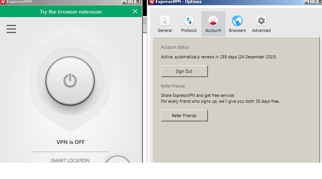
Task: Select the SMART LOCATION label
Action: (x=70, y=160)
